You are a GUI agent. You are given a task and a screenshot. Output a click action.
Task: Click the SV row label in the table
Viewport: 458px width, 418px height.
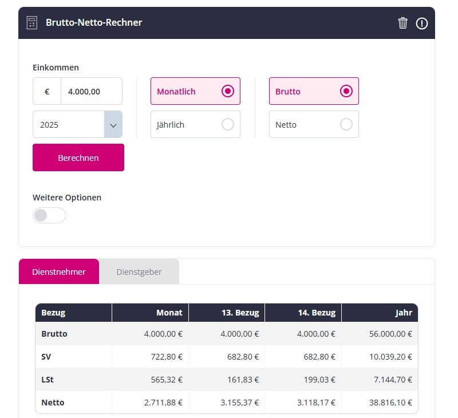(47, 357)
